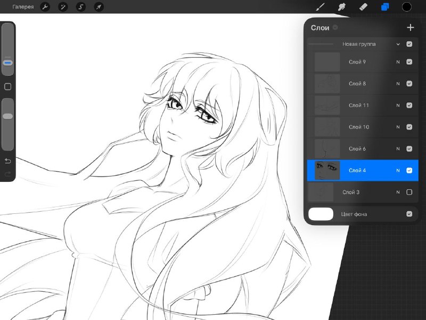Toggle visibility of Цвет фона
This screenshot has width=426, height=320.
pyautogui.click(x=409, y=214)
